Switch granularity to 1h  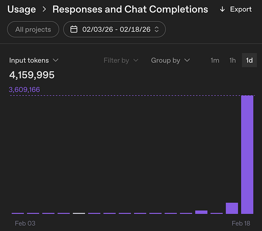coord(232,60)
